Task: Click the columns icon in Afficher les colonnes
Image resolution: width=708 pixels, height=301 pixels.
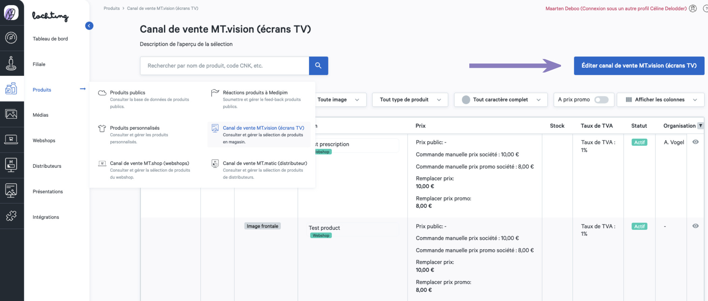Action: point(629,100)
